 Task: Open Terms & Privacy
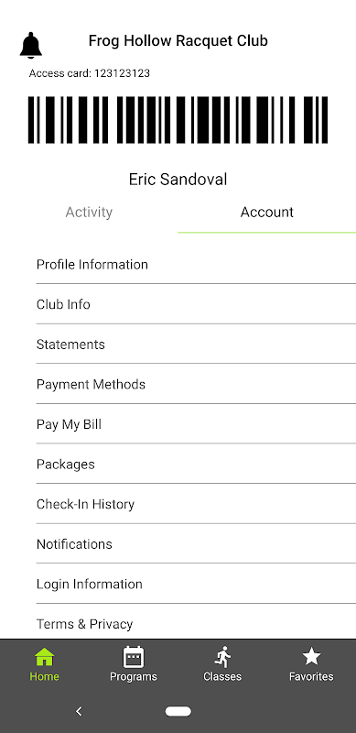click(x=196, y=624)
